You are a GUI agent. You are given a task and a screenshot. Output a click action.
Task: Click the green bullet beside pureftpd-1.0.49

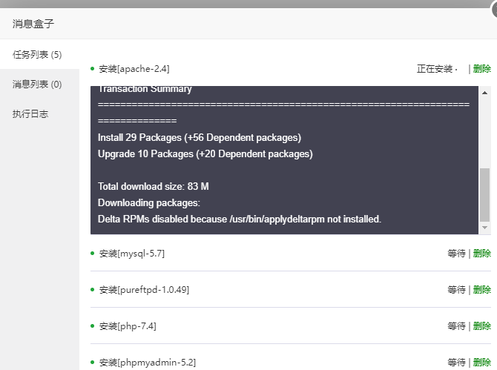[x=93, y=290]
